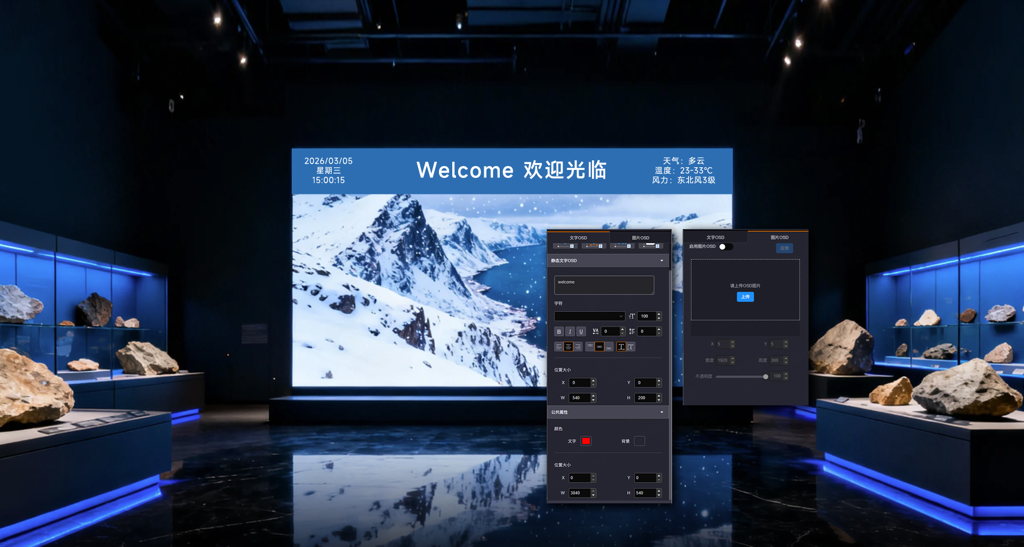Set vertical alignment to top
This screenshot has height=547, width=1024.
589,347
